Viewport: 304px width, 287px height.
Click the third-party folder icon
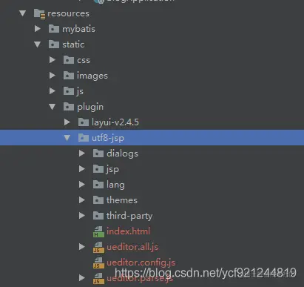tap(98, 216)
